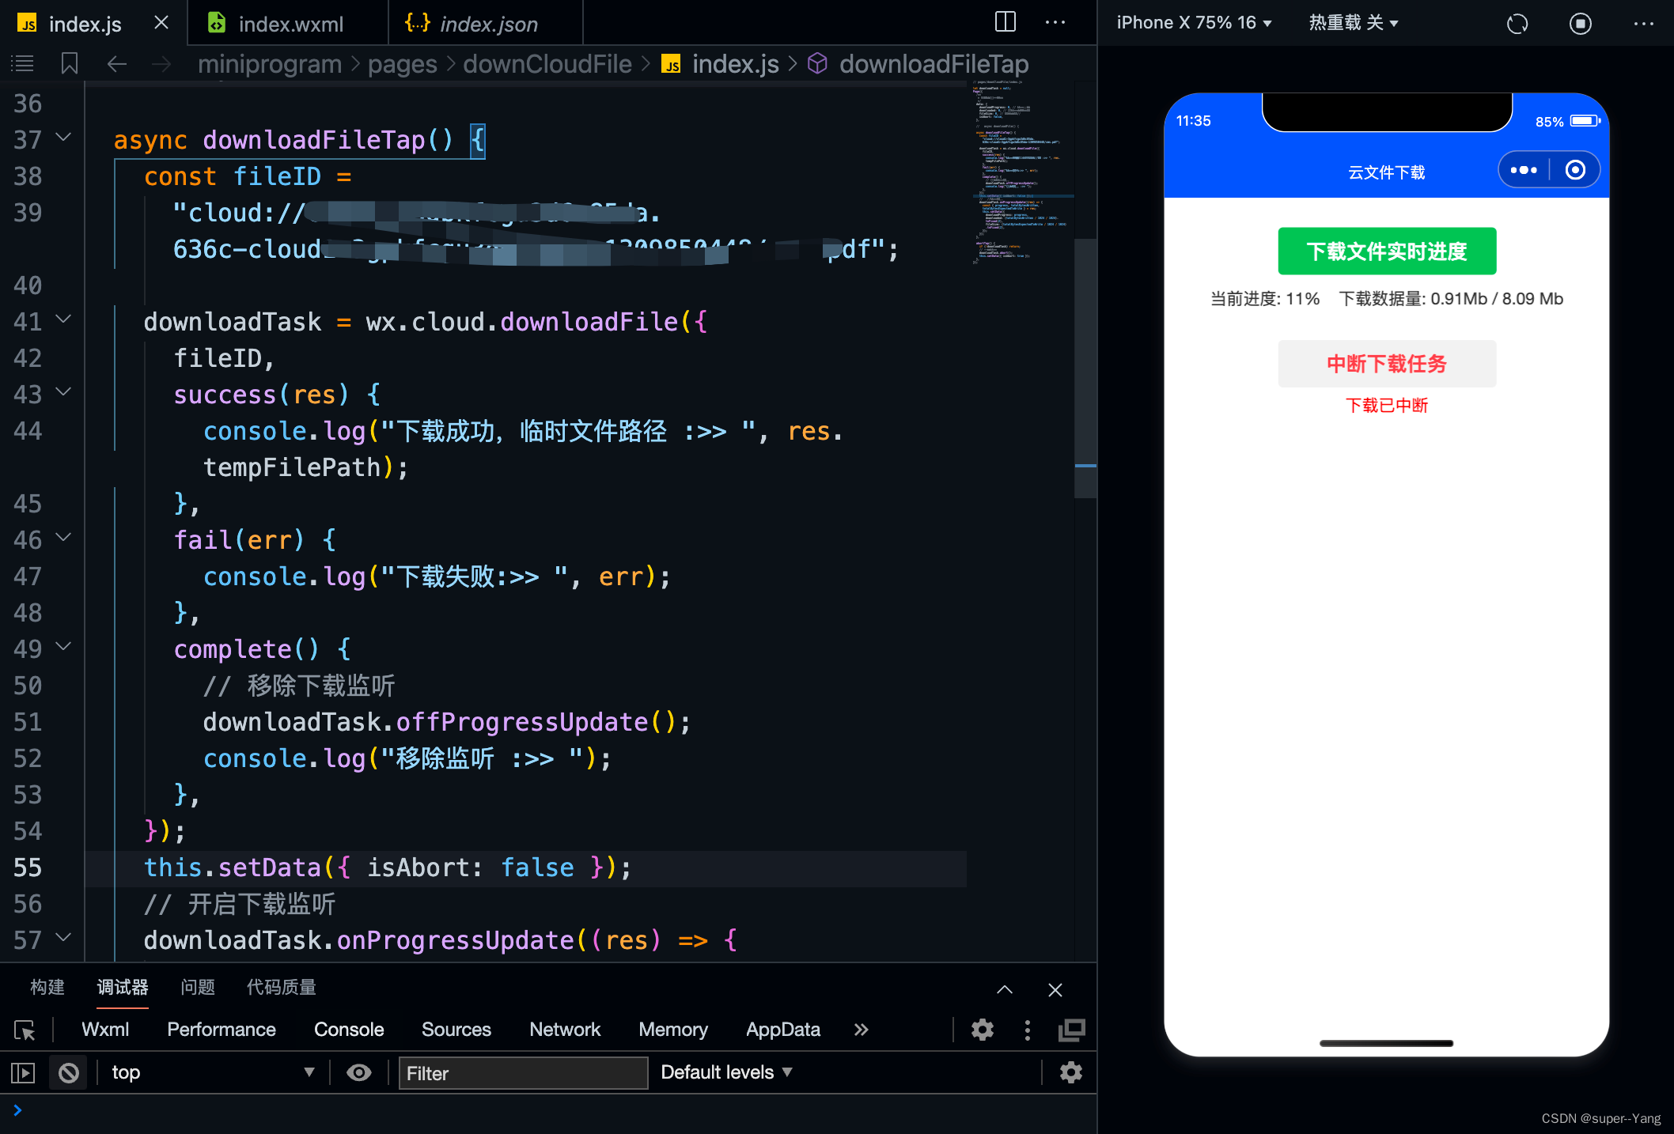This screenshot has height=1134, width=1674.
Task: Click the simulator stop icon
Action: (1580, 23)
